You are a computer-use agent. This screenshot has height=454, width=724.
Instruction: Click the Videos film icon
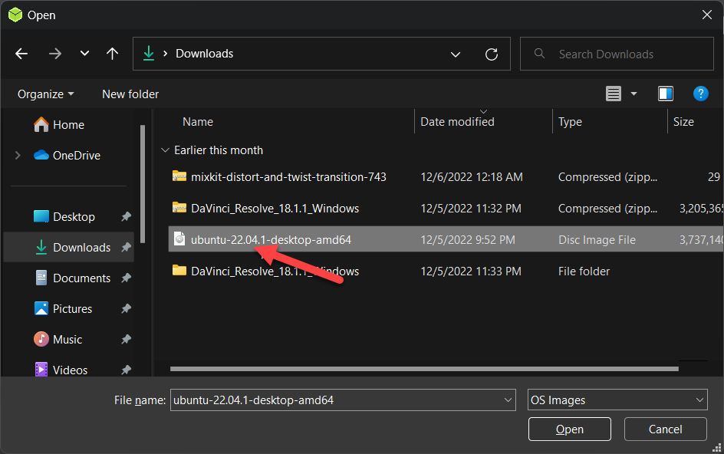click(41, 370)
